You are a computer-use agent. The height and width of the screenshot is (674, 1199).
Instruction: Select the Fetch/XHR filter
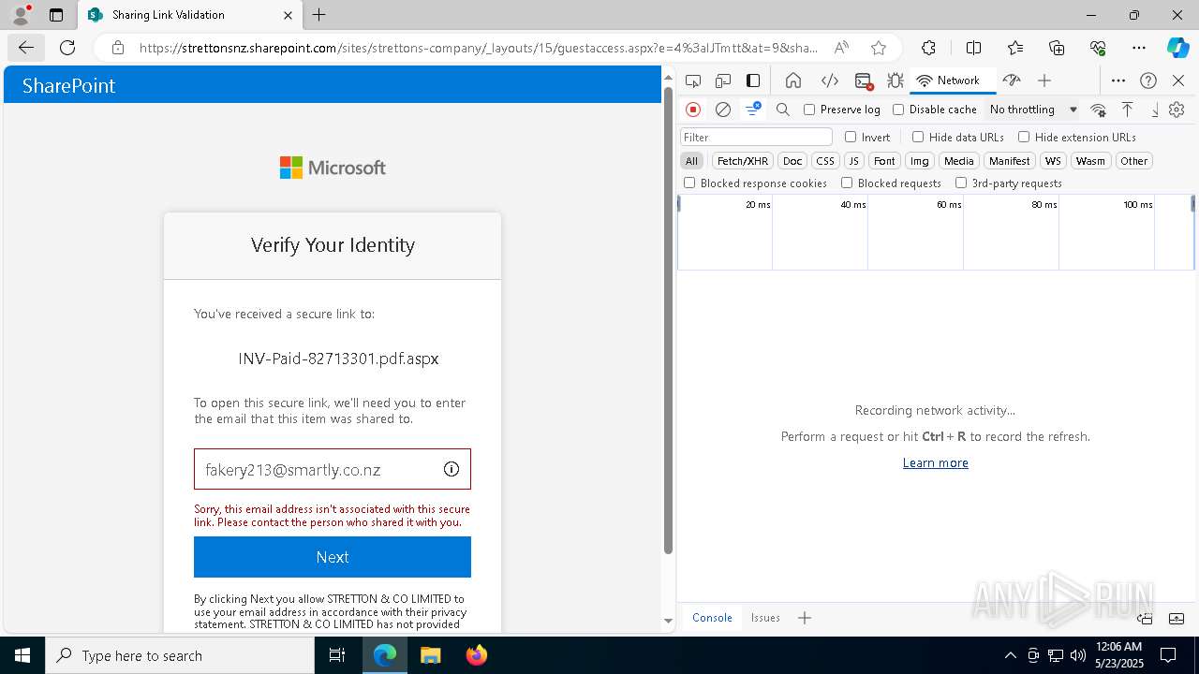pos(743,161)
